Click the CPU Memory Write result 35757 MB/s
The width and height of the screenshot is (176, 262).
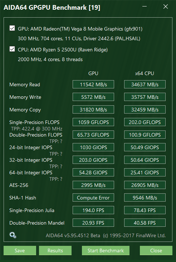(x=145, y=97)
